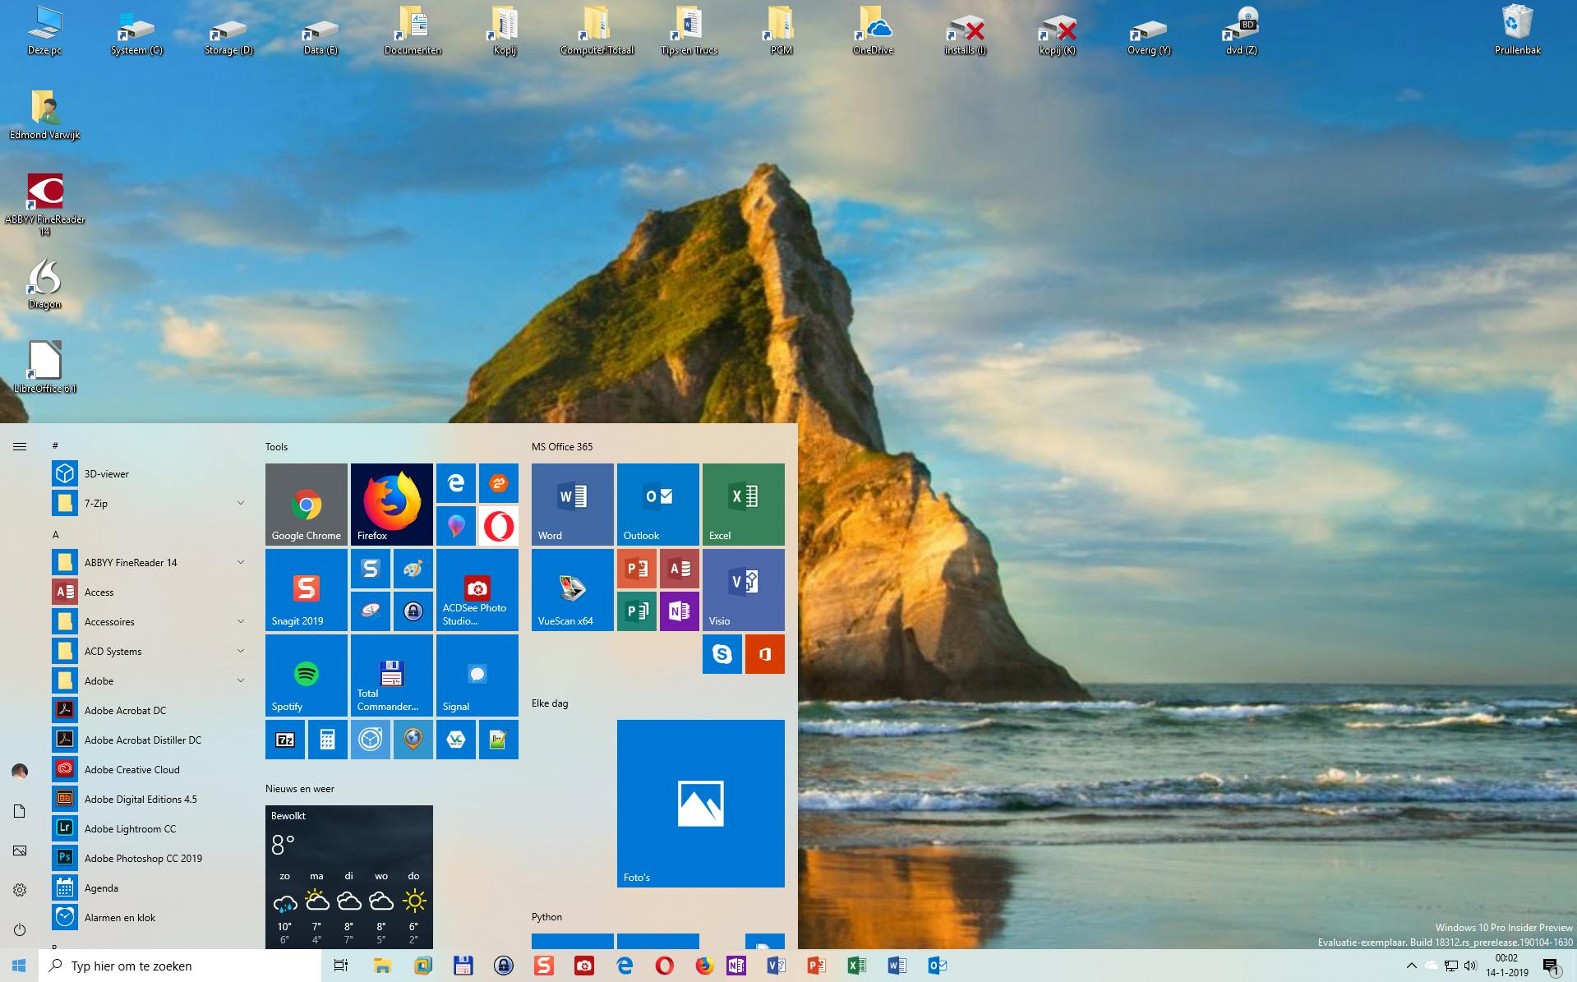Click the Start menu hamburger button

(x=20, y=446)
